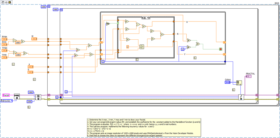Select the hand scroll tool in toolbar
The width and height of the screenshot is (280, 138).
pos(3,2)
